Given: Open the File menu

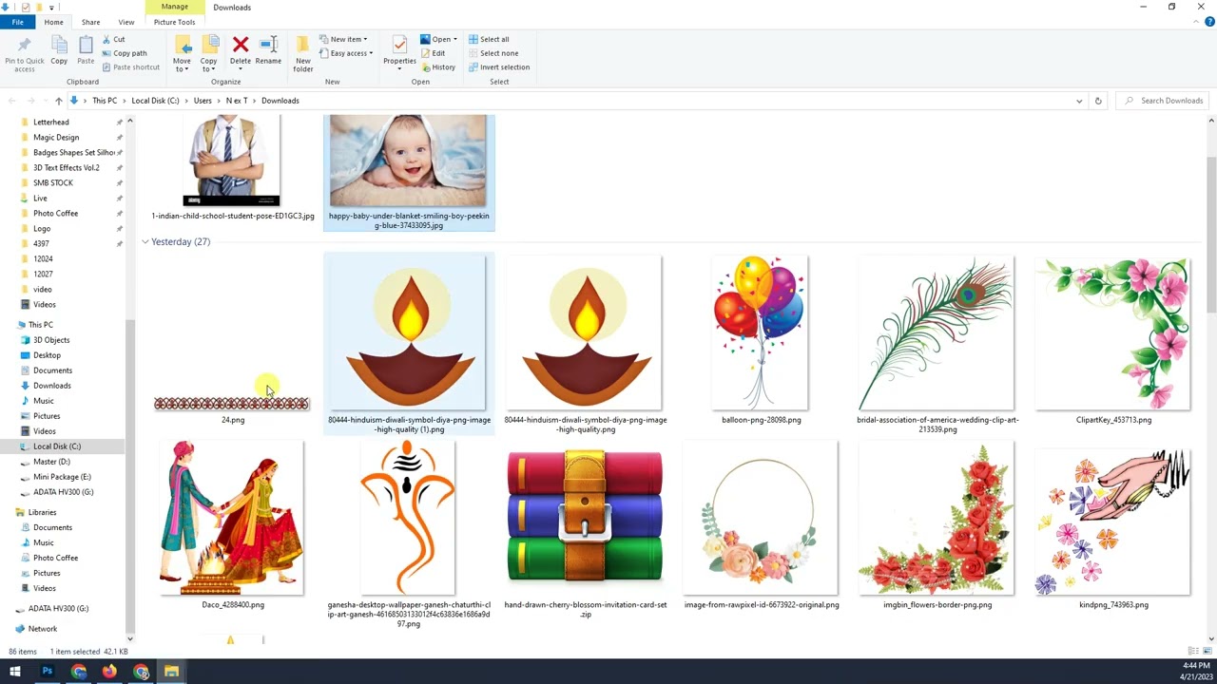Looking at the screenshot, I should click(17, 22).
